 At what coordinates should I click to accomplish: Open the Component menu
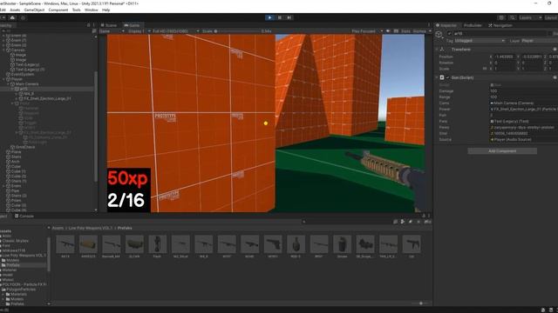click(58, 10)
